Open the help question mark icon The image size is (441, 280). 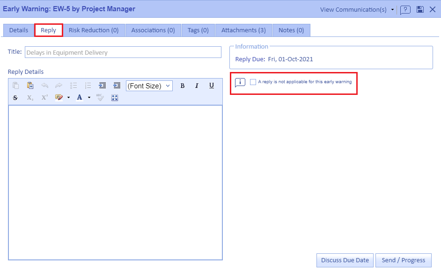(x=405, y=9)
